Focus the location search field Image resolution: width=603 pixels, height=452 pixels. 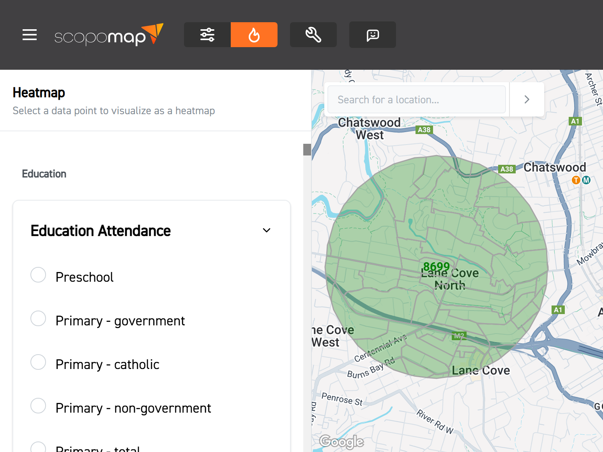(x=416, y=100)
